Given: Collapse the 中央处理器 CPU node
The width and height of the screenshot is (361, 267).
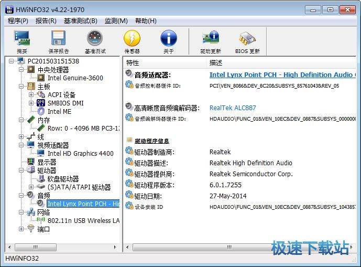Looking at the screenshot, I should 21,70.
